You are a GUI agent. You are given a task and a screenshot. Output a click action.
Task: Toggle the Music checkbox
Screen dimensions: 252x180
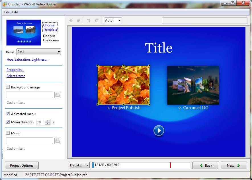[x=8, y=133]
